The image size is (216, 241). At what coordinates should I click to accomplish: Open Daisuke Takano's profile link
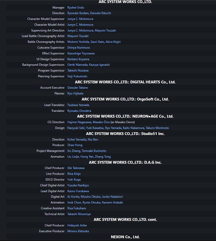coord(78,88)
